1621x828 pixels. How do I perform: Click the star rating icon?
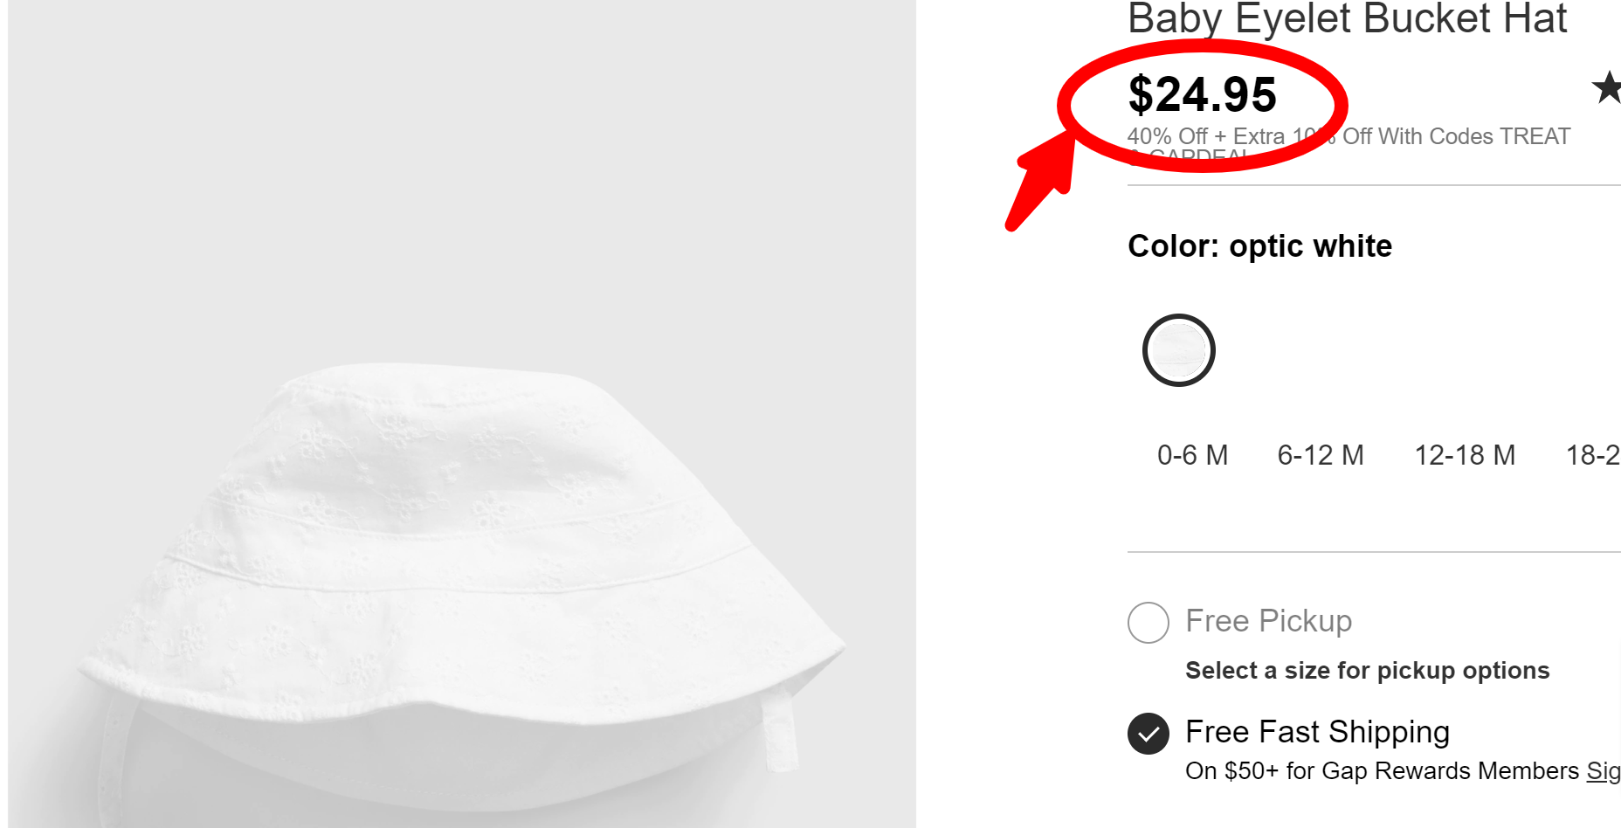[x=1607, y=87]
